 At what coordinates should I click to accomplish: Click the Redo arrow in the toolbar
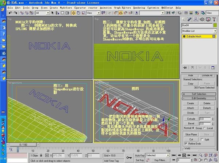[15, 13]
